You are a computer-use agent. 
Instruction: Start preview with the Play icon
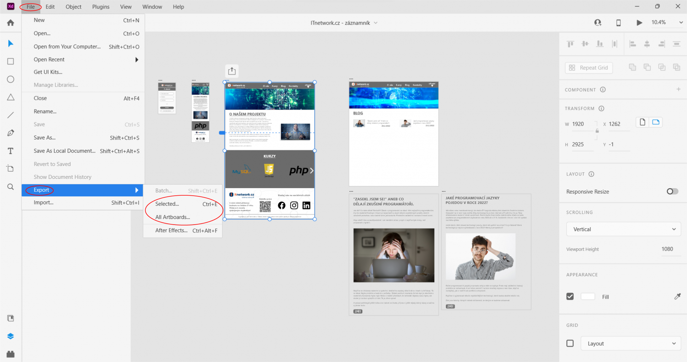coord(639,23)
